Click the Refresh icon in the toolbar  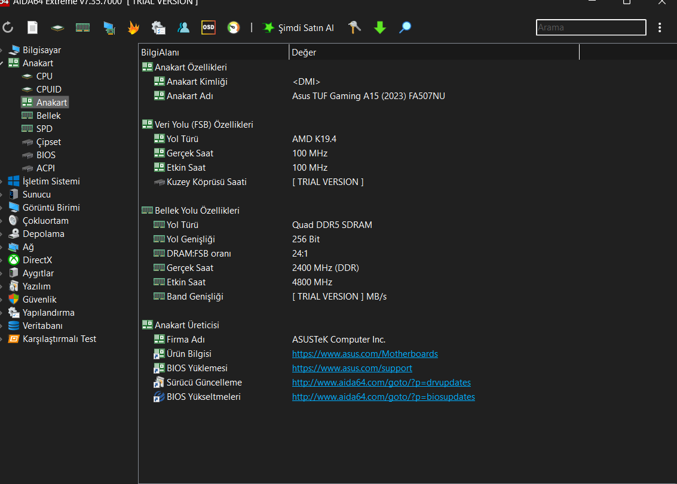8,27
